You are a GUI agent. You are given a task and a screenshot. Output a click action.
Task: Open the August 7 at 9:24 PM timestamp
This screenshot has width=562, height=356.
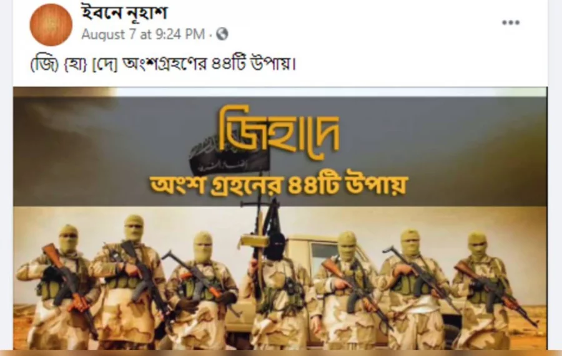point(143,34)
